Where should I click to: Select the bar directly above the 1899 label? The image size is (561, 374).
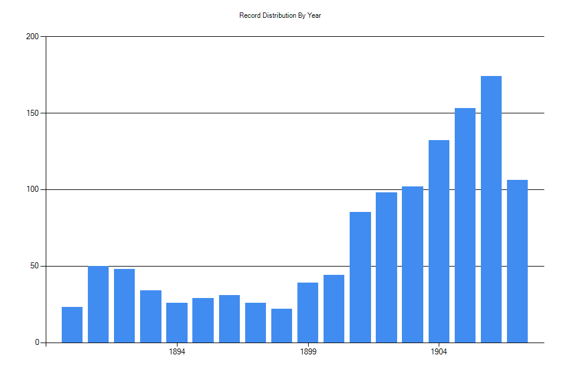[308, 313]
